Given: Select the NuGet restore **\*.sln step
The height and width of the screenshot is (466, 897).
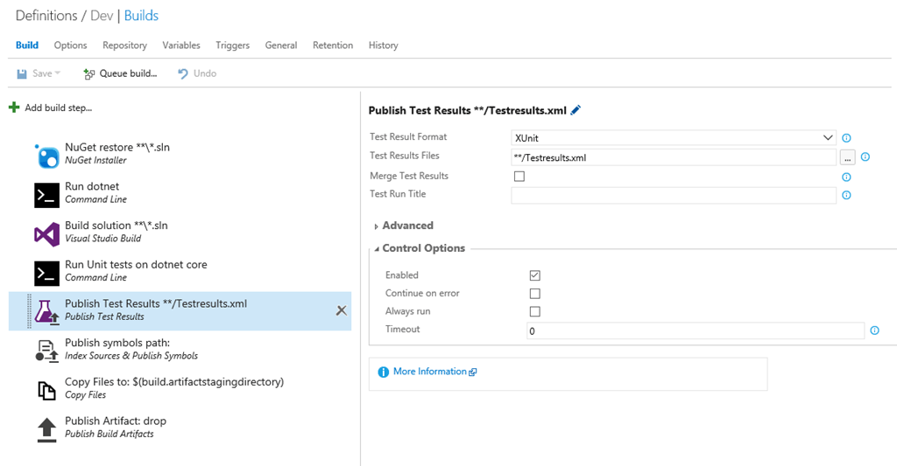Looking at the screenshot, I should 180,154.
